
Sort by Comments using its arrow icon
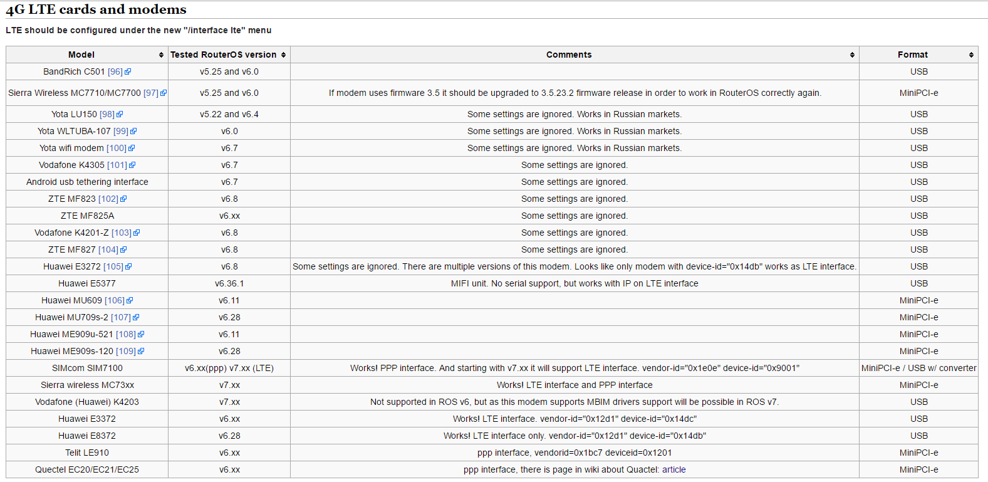[x=852, y=55]
